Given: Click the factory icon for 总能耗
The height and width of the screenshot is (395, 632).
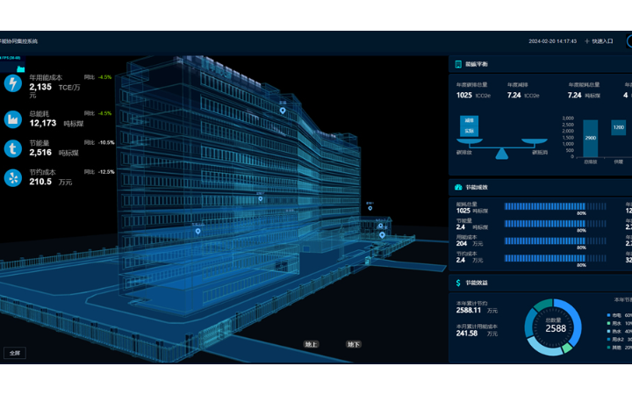Looking at the screenshot, I should 13,118.
